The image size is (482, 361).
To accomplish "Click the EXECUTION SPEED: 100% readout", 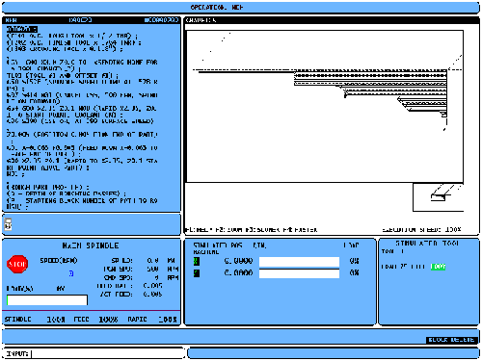I will (x=421, y=230).
